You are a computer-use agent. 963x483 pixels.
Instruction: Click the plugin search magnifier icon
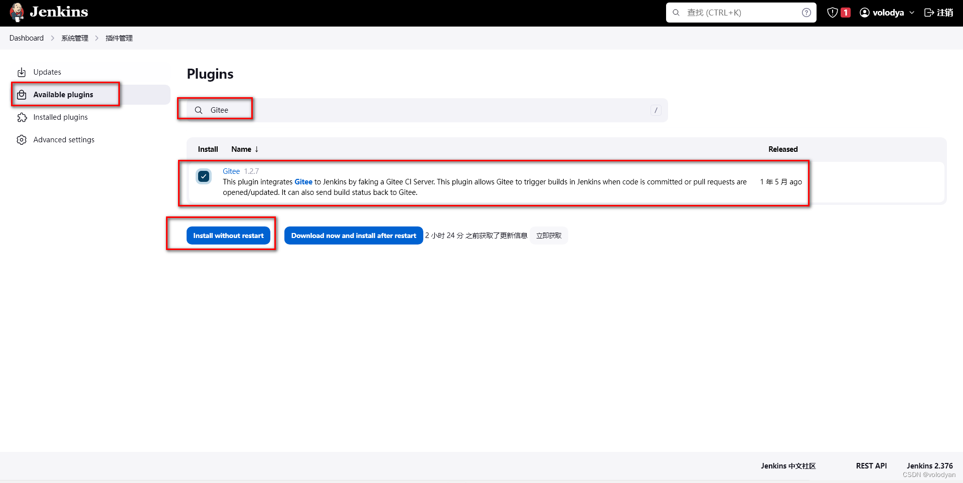tap(199, 110)
